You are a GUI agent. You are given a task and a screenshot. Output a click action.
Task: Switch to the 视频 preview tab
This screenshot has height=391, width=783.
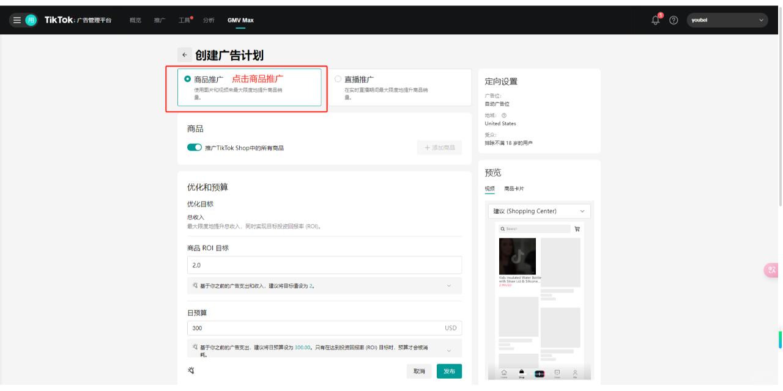(489, 189)
